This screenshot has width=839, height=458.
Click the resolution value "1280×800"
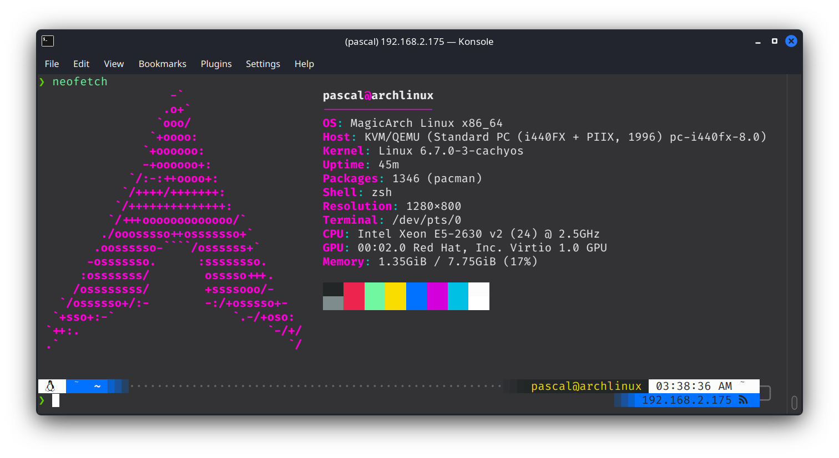[x=433, y=206]
